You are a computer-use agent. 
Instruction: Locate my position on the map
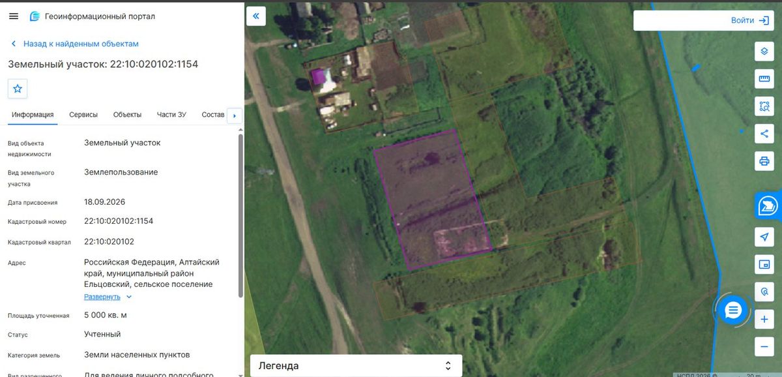(764, 237)
